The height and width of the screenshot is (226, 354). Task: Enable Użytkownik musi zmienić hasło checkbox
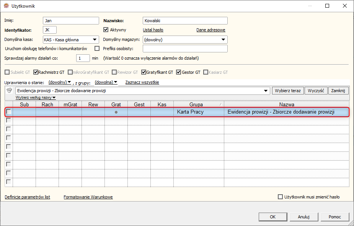pyautogui.click(x=281, y=197)
